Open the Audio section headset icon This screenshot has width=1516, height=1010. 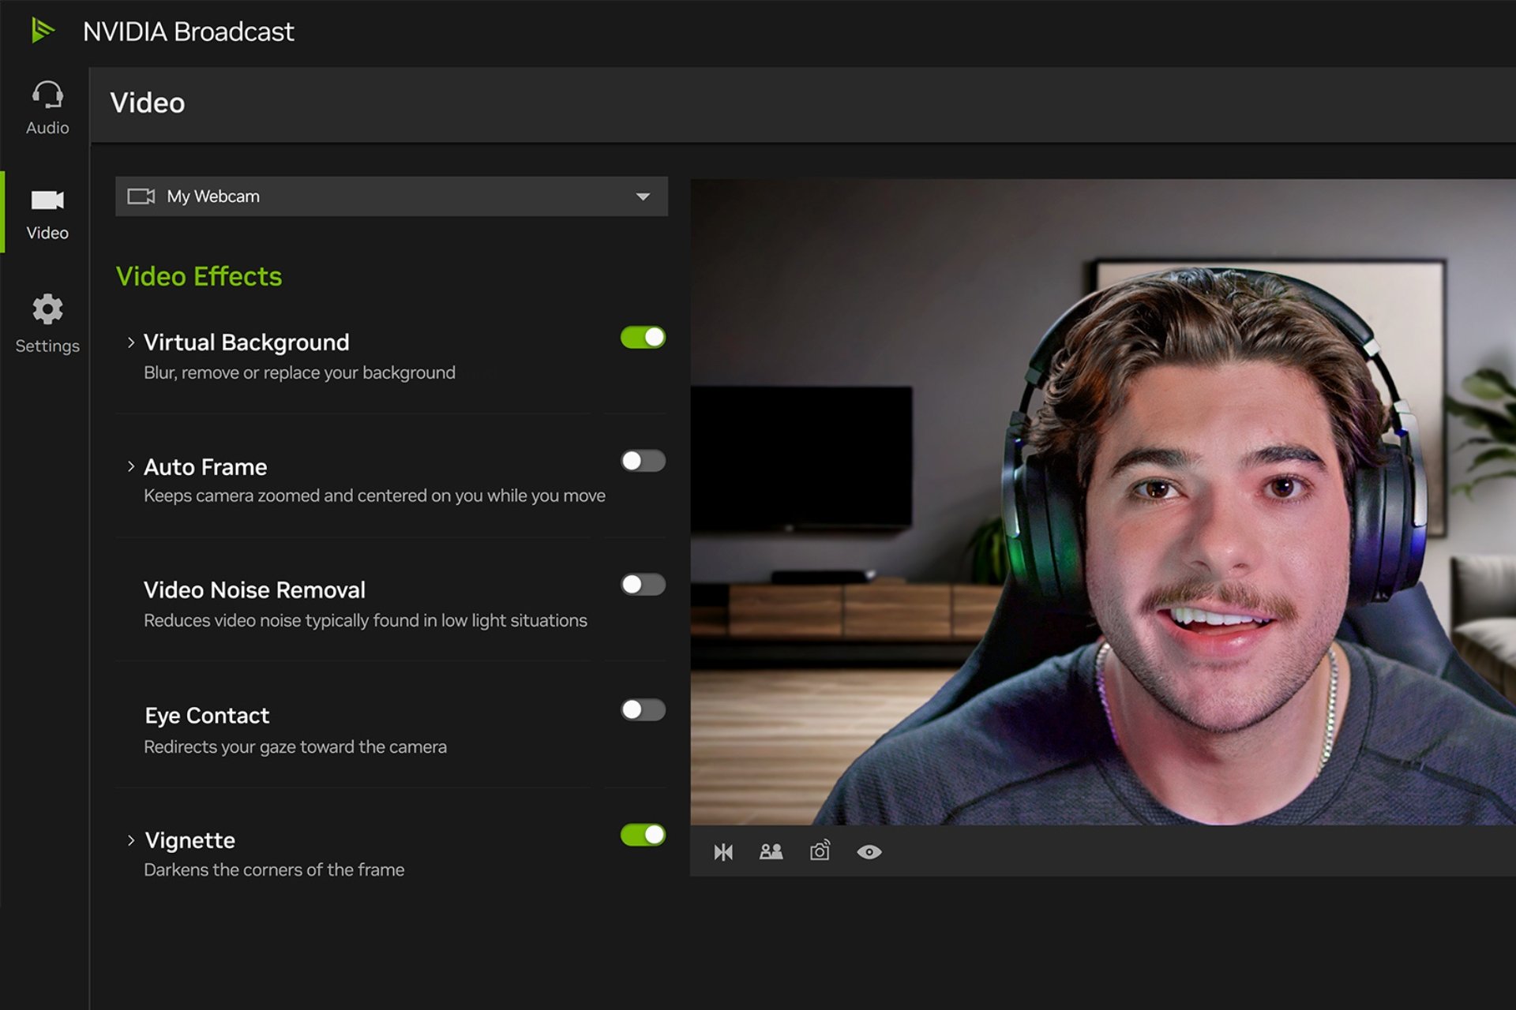click(x=47, y=95)
